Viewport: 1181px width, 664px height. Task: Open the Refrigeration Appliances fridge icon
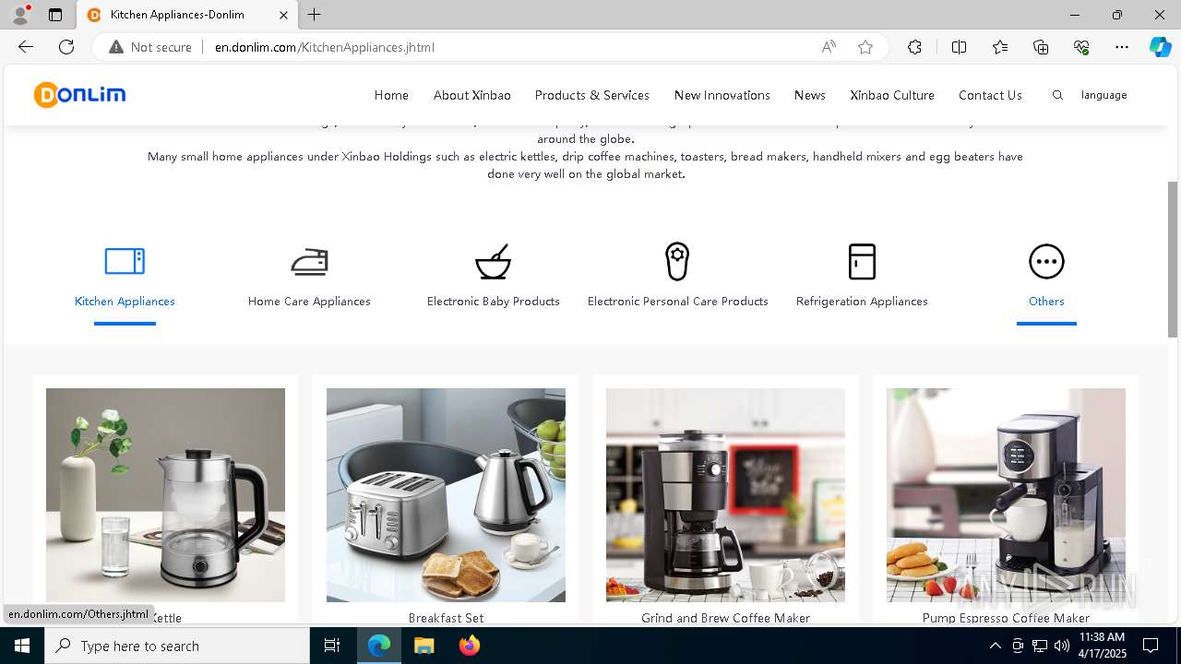point(862,261)
